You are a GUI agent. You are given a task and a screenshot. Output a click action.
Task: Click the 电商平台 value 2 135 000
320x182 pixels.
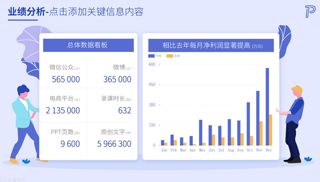pyautogui.click(x=63, y=110)
